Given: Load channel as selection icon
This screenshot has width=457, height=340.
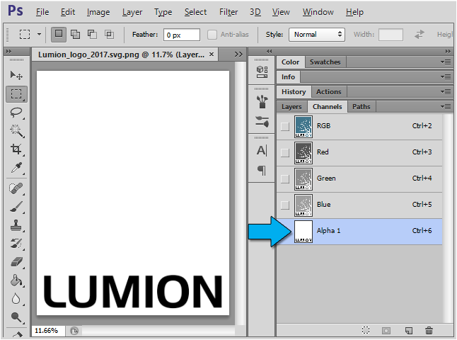Looking at the screenshot, I should 366,330.
